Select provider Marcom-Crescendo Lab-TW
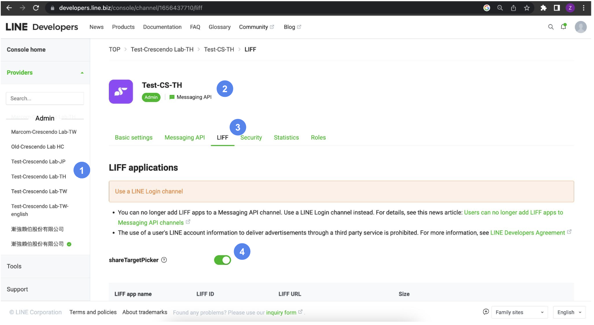 (x=44, y=132)
